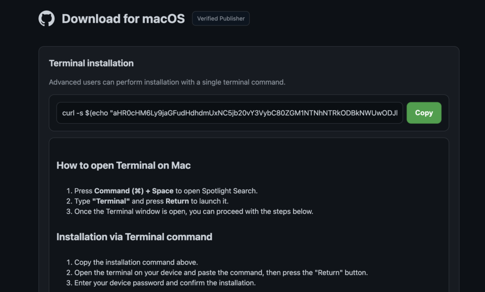Click the GitHub octocat logo
The height and width of the screenshot is (292, 485).
(x=46, y=18)
